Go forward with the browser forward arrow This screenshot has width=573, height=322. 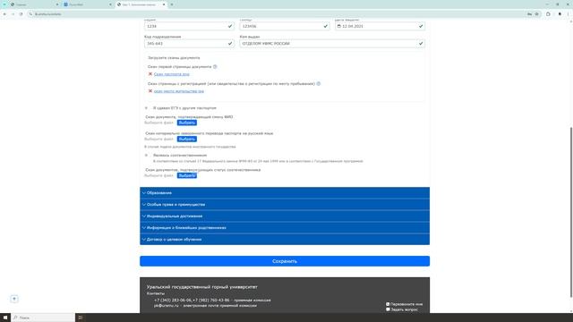point(13,14)
